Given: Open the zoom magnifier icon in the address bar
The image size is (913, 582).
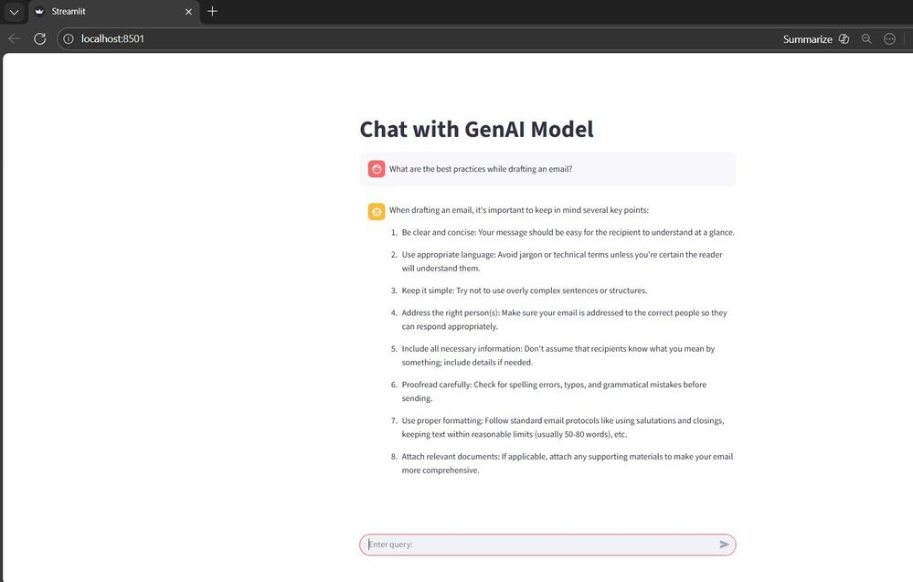Looking at the screenshot, I should (x=866, y=39).
